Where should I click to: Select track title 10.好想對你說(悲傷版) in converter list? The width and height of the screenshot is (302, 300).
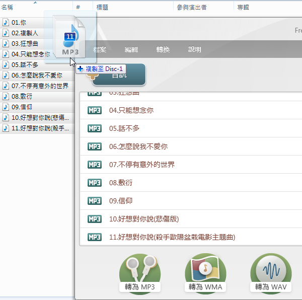point(144,219)
